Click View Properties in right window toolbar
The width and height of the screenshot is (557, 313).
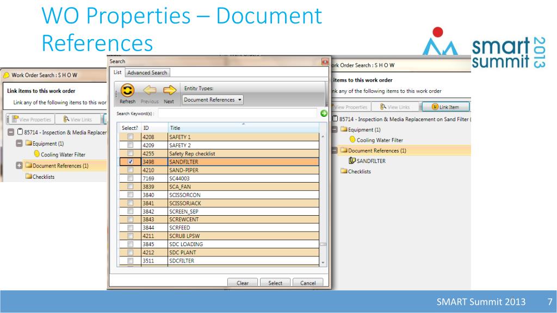pos(350,107)
